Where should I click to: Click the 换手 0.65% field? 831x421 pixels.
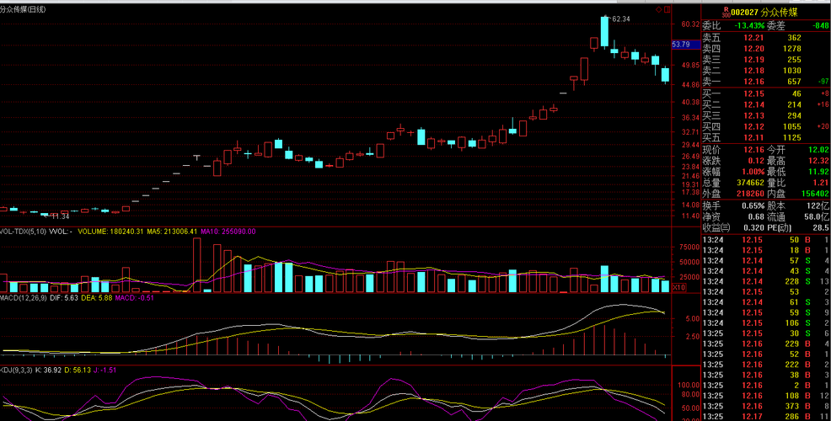coord(733,205)
